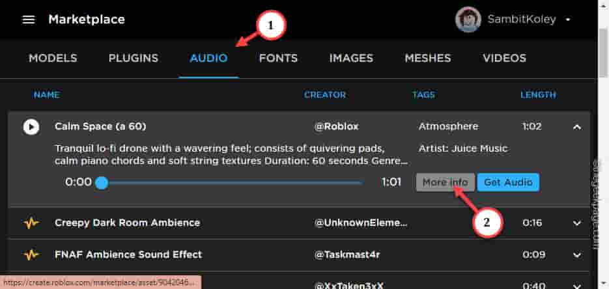Expand the FNAF Ambience Sound Effect row
Image resolution: width=609 pixels, height=289 pixels.
pos(577,255)
